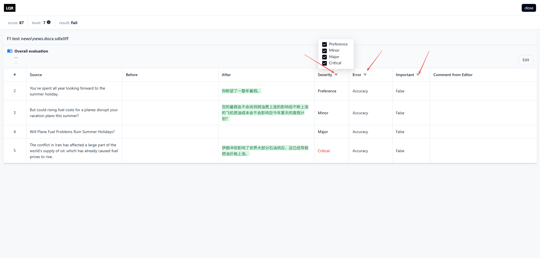The width and height of the screenshot is (540, 258).
Task: Click source text starting 'The conflict in Iran'
Action: point(74,151)
